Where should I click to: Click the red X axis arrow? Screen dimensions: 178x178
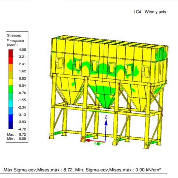[95, 141]
